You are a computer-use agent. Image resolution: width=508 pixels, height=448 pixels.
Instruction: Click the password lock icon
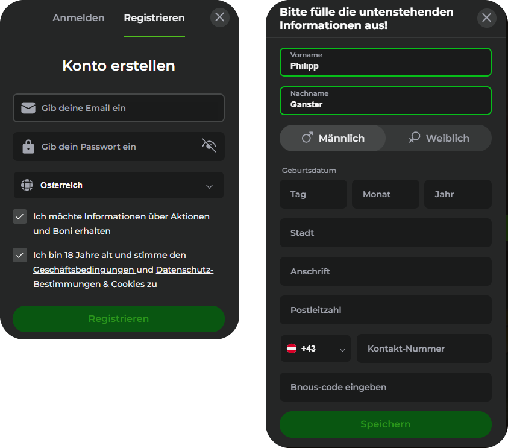[27, 147]
